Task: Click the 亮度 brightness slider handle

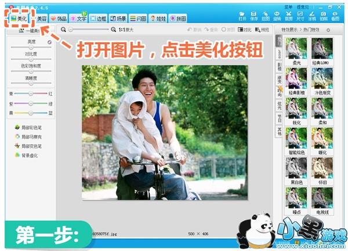Action: point(31,47)
